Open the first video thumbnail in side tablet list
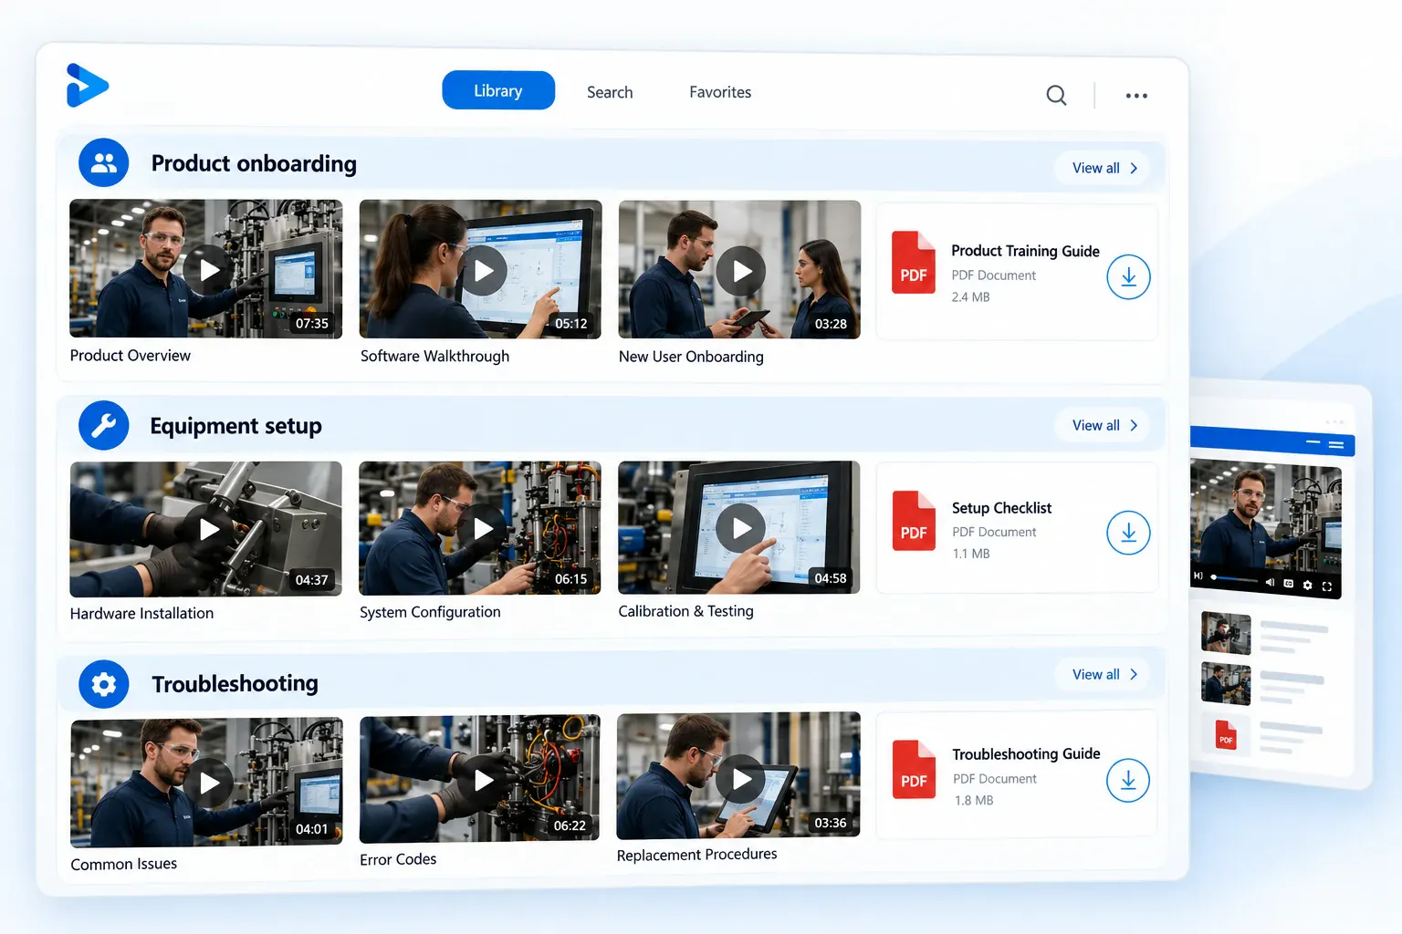This screenshot has width=1402, height=934. (x=1226, y=633)
